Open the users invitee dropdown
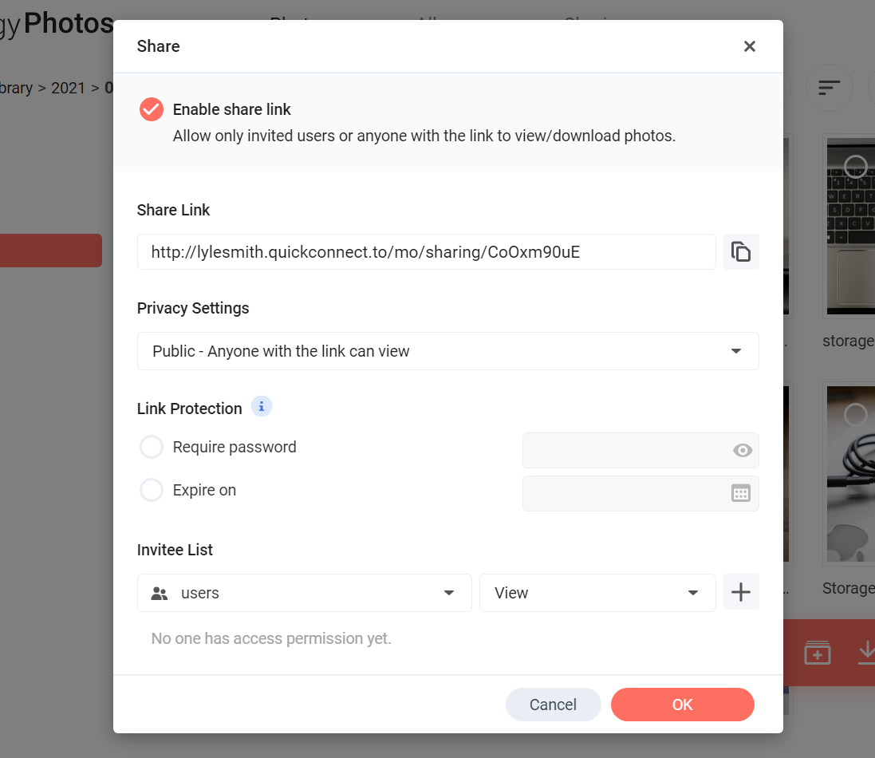This screenshot has width=875, height=758. point(304,593)
